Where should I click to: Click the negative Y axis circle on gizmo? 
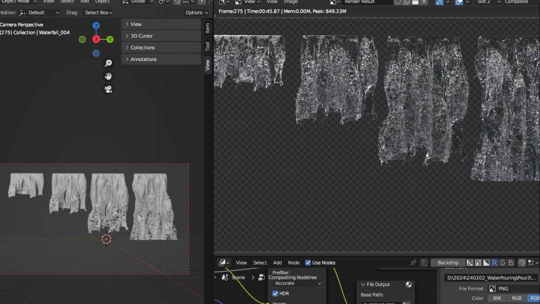click(x=82, y=39)
